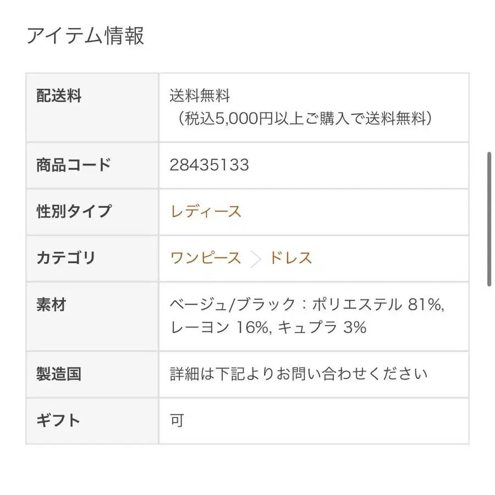Click the 税込5,000円以上 free shipping note
Image resolution: width=495 pixels, height=495 pixels.
pos(304,118)
